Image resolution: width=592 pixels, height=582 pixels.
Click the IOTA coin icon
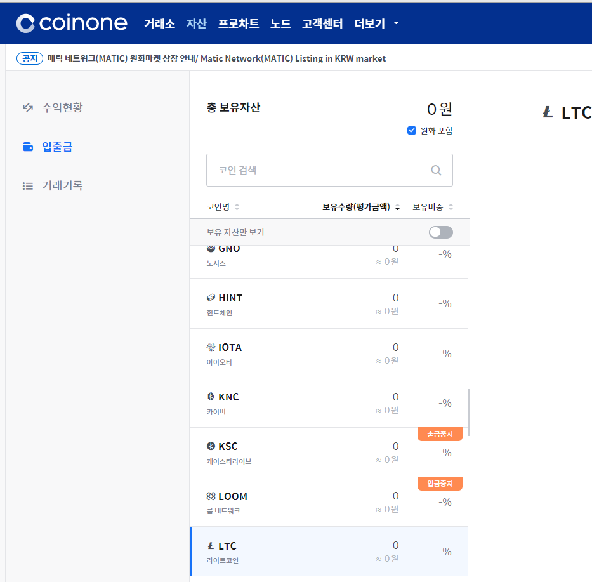pyautogui.click(x=211, y=347)
